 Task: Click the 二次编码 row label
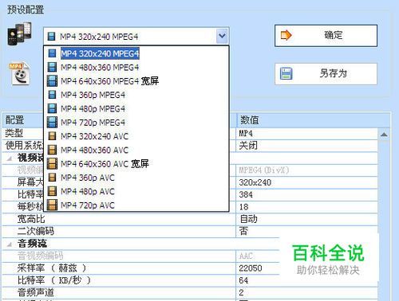click(x=36, y=231)
